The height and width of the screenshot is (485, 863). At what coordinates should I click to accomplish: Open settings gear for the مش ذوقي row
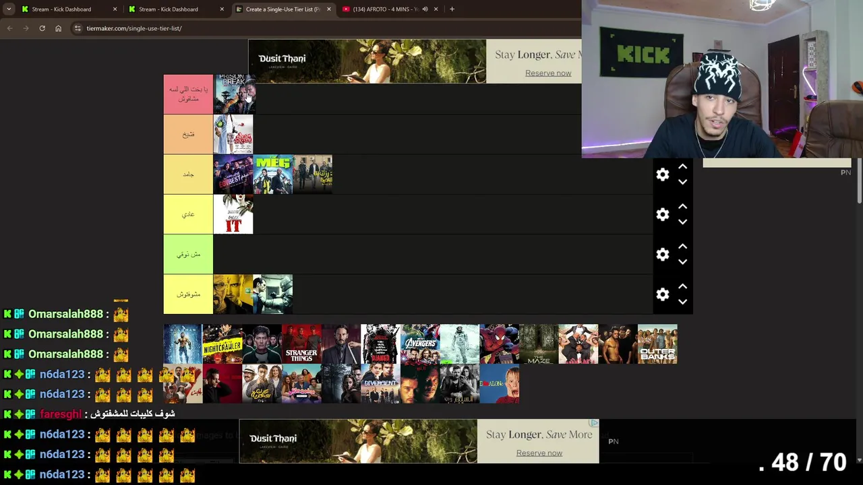(663, 255)
